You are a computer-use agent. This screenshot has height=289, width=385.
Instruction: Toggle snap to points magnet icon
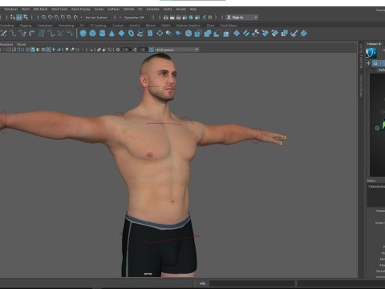point(57,18)
